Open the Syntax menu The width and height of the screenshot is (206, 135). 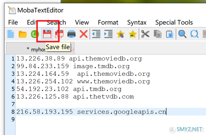(137, 22)
